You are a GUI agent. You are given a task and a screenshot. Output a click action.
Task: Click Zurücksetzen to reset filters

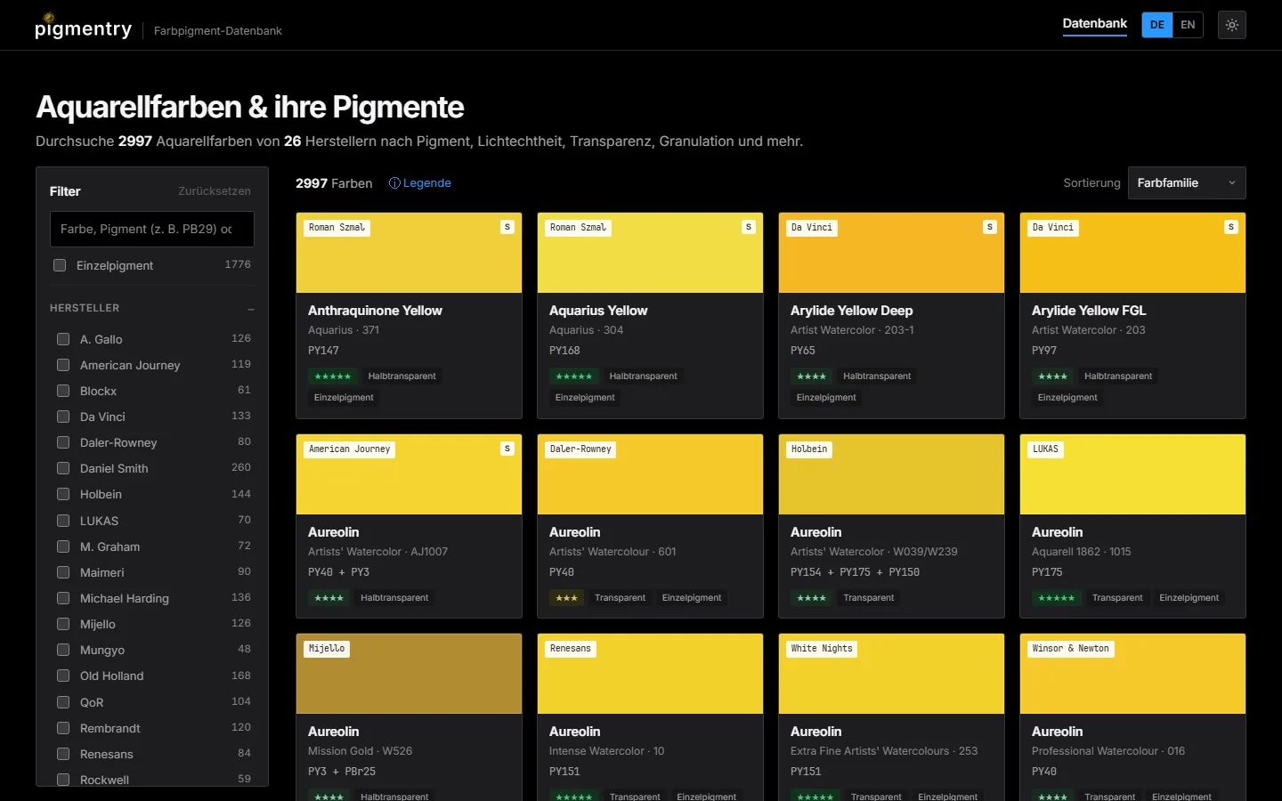215,191
